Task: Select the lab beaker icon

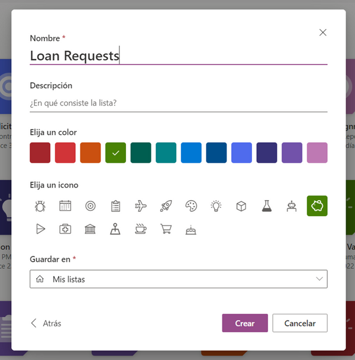Action: tap(266, 206)
